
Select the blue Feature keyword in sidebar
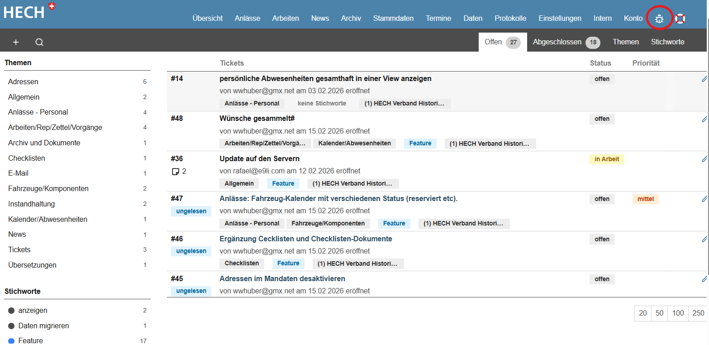tap(30, 340)
